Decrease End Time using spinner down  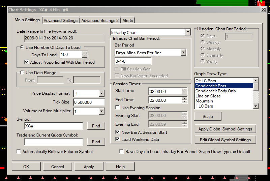click(x=184, y=101)
